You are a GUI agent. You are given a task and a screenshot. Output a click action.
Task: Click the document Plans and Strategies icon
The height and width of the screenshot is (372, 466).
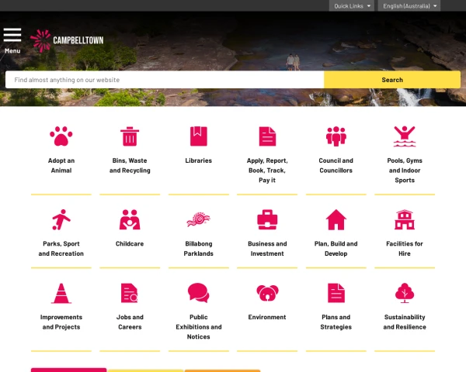pos(336,293)
